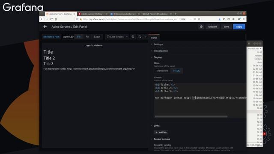Open the refresh interval dropdown arrow
The image size is (274, 154).
[145, 37]
